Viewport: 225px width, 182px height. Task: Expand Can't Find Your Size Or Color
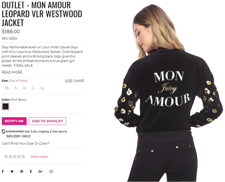coord(26,143)
